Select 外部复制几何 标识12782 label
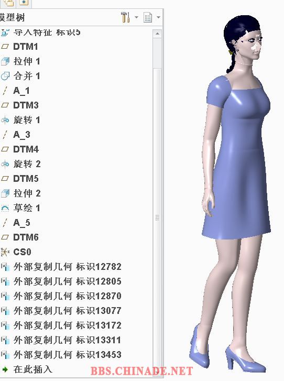Screen dimensions: 284x381 pyautogui.click(x=67, y=267)
